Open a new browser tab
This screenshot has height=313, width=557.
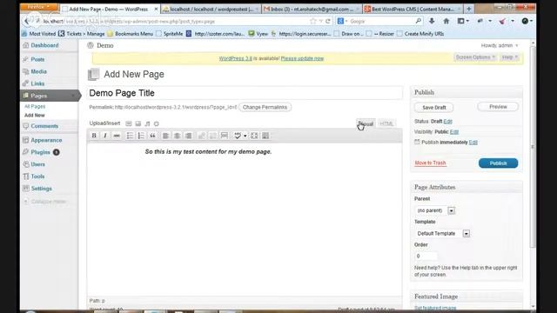pos(469,10)
